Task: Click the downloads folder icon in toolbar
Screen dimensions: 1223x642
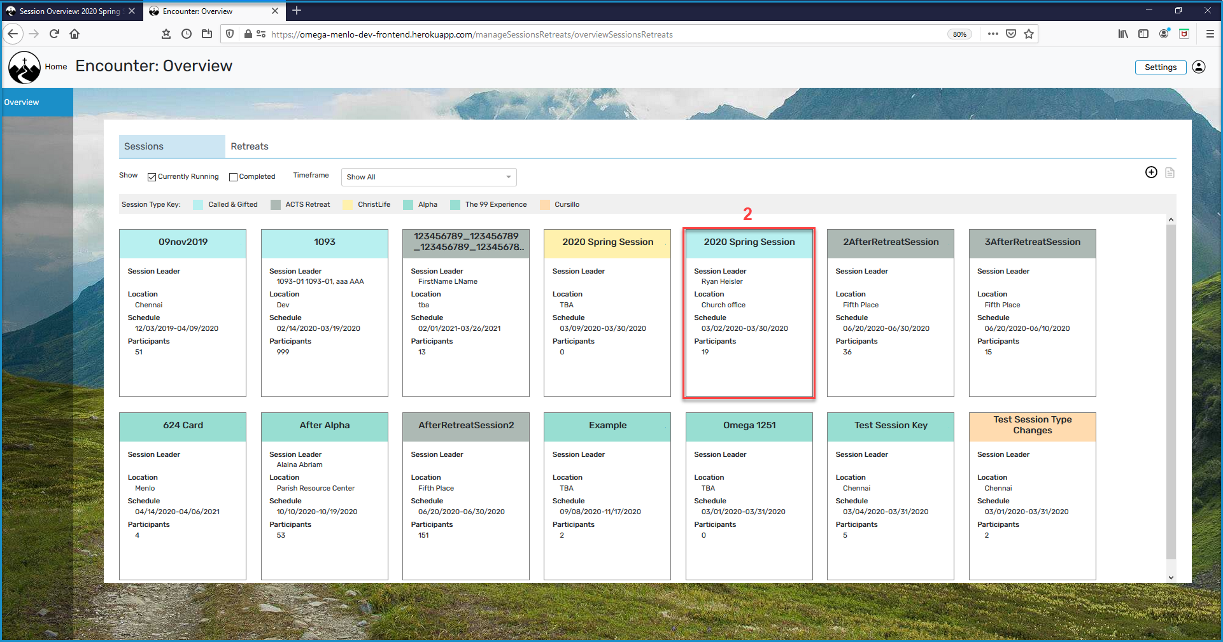Action: [207, 34]
